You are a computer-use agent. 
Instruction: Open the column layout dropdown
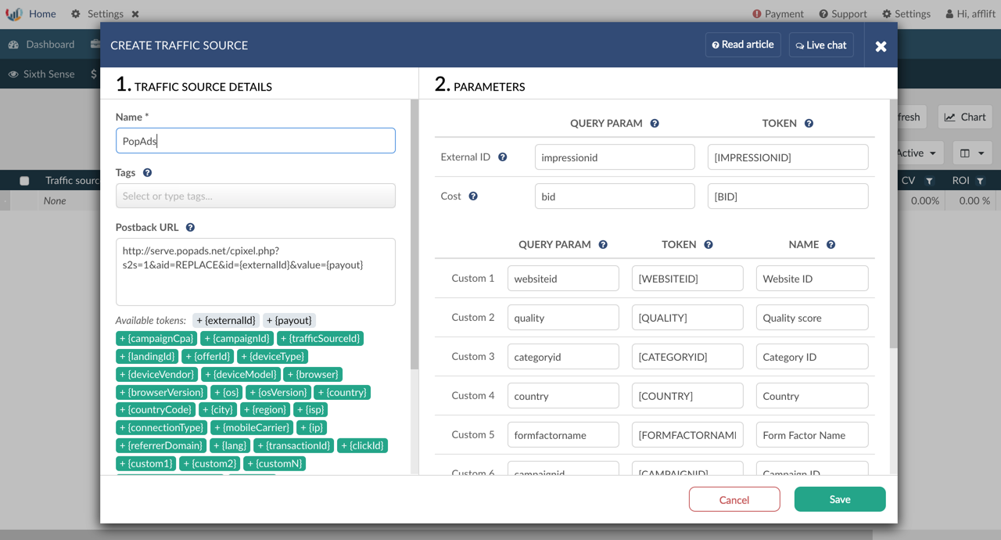(972, 153)
